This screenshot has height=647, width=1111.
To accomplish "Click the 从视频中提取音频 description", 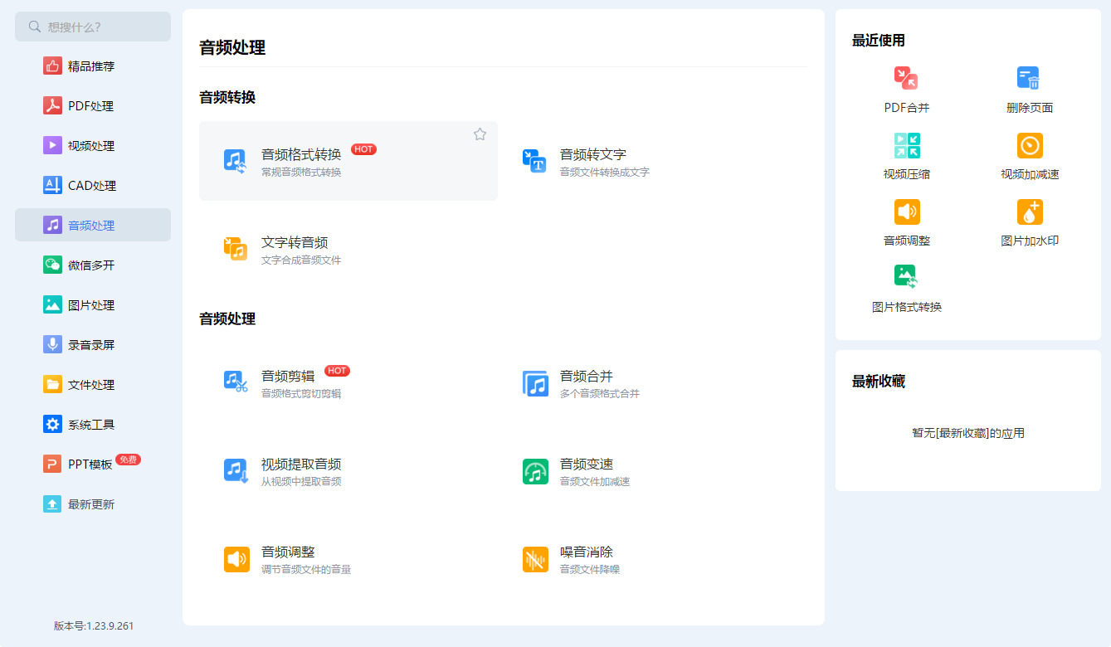I will tap(301, 482).
